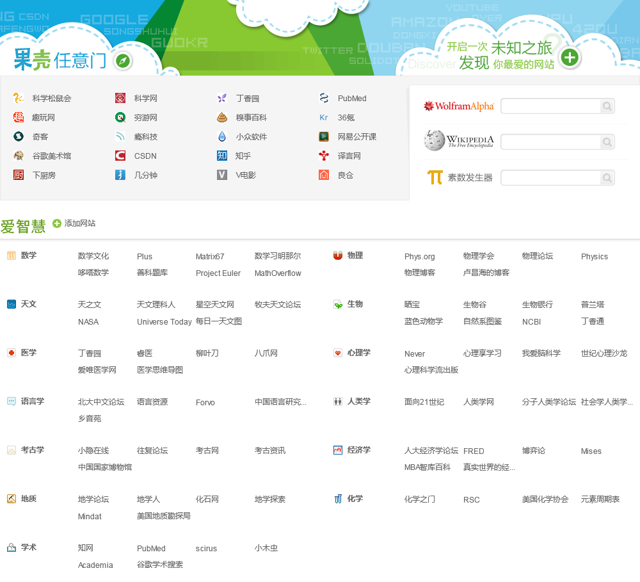Click the 科学网 site icon
The image size is (640, 582).
click(x=120, y=98)
